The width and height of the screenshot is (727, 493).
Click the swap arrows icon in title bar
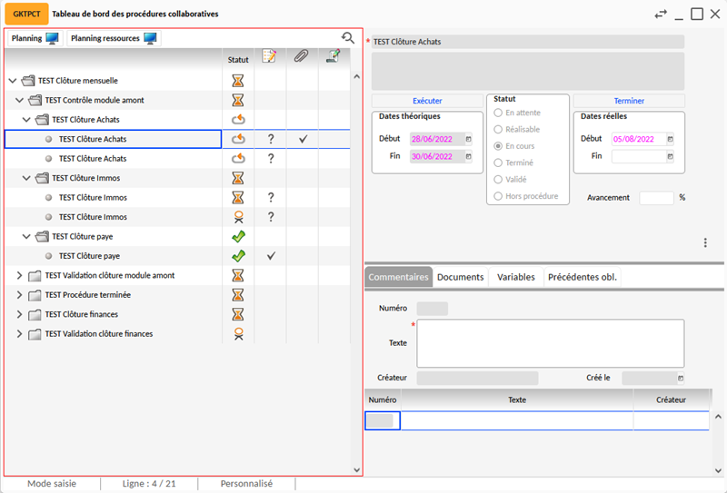661,15
